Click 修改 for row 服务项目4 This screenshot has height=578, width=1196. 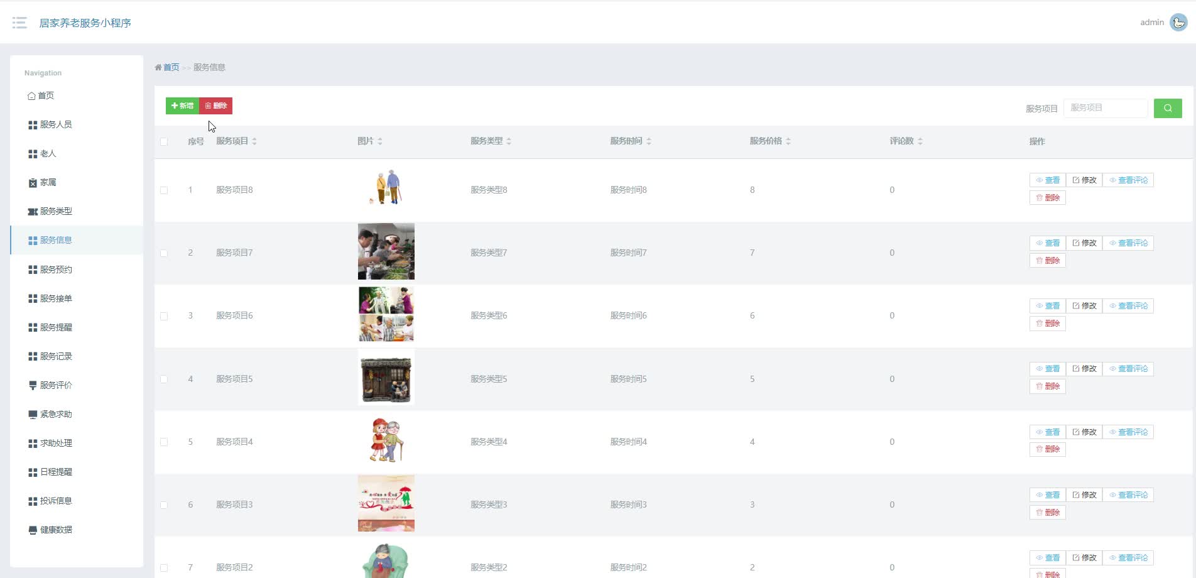(1084, 432)
